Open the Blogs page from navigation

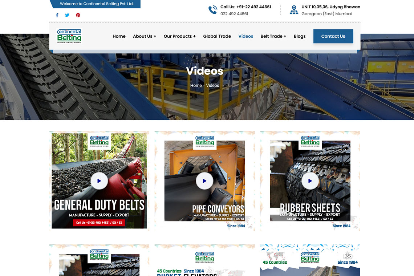coord(300,36)
